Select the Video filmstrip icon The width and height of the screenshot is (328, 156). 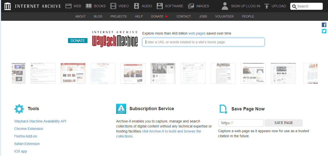pos(113,6)
